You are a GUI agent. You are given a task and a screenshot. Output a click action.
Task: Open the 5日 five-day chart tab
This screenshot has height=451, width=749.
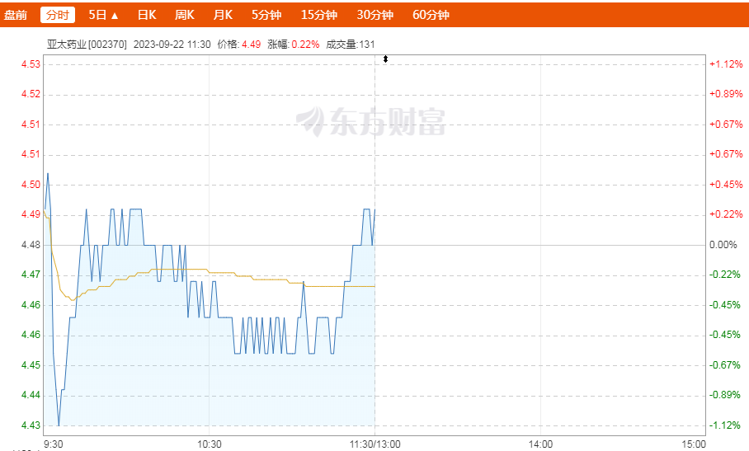click(97, 15)
